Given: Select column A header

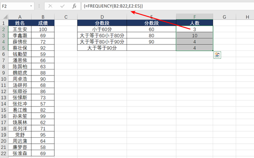Looking at the screenshot, I should pyautogui.click(x=20, y=17).
